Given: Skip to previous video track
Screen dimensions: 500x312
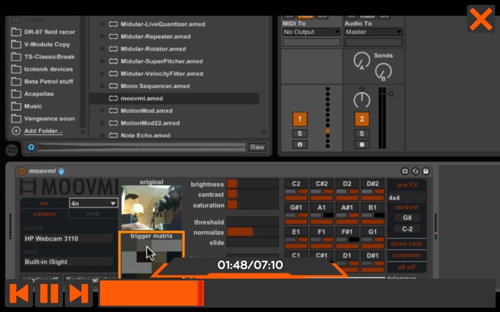Looking at the screenshot, I should click(x=19, y=293).
